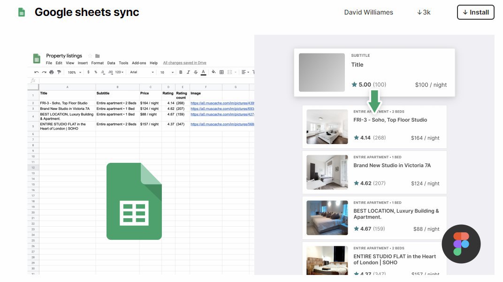
Task: Click the Title header cell
Action: [68, 95]
